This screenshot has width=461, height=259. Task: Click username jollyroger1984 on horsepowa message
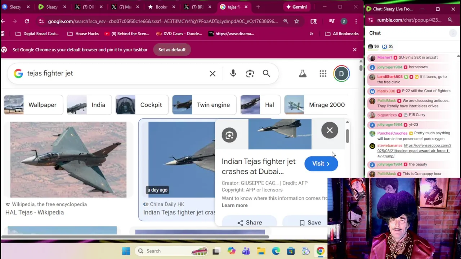click(389, 67)
